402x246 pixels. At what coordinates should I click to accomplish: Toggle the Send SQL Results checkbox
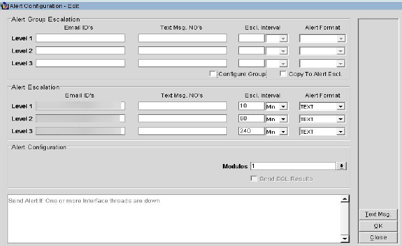point(254,178)
